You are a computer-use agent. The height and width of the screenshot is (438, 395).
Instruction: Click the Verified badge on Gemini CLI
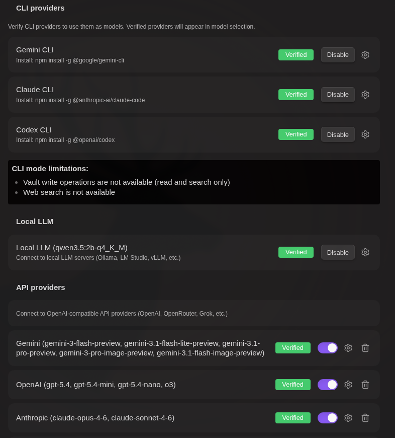tap(296, 55)
